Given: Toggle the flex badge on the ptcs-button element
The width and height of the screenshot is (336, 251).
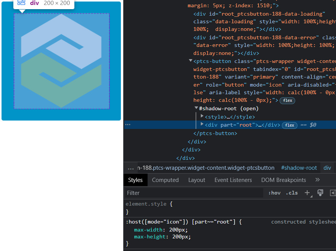Looking at the screenshot, I should coord(287,100).
